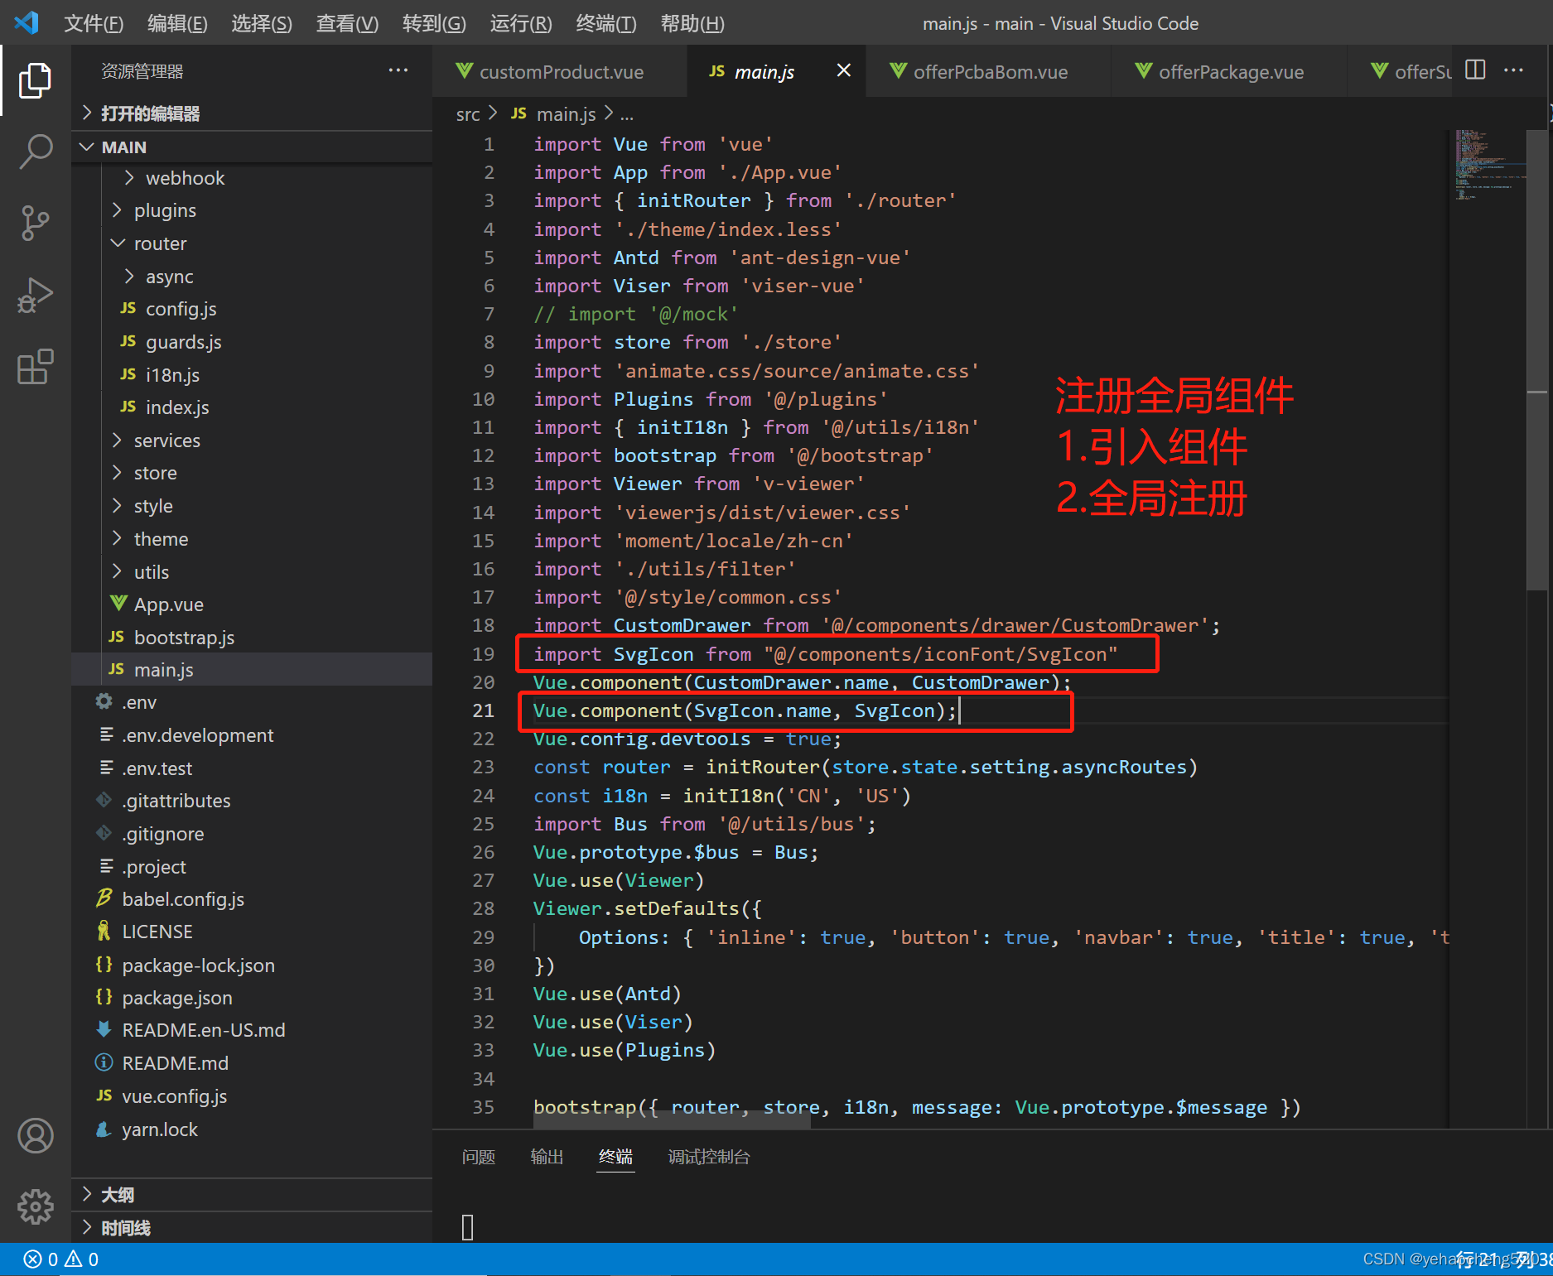Open the Accounts menu icon
Image resolution: width=1553 pixels, height=1276 pixels.
point(35,1135)
